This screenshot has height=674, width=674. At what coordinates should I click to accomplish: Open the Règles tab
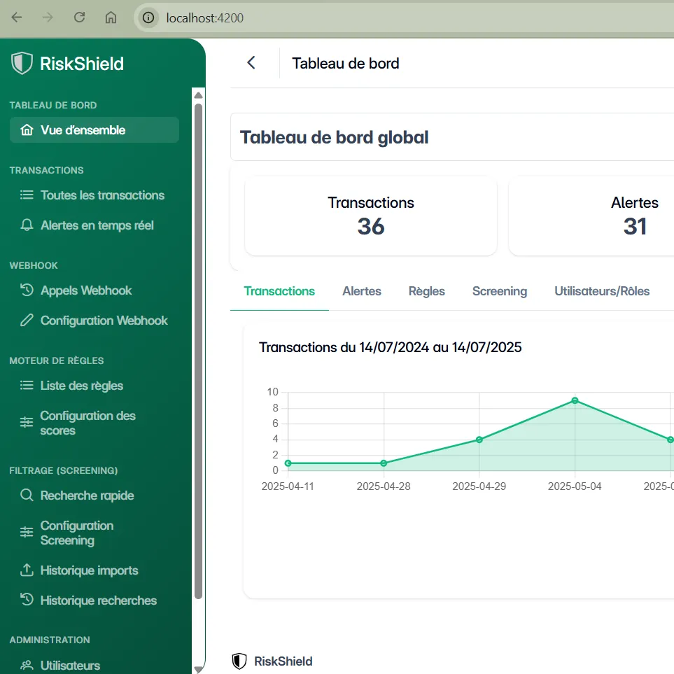point(426,291)
